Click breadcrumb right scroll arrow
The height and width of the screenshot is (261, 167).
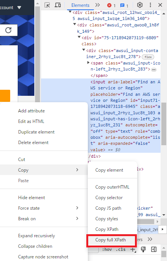(163, 229)
